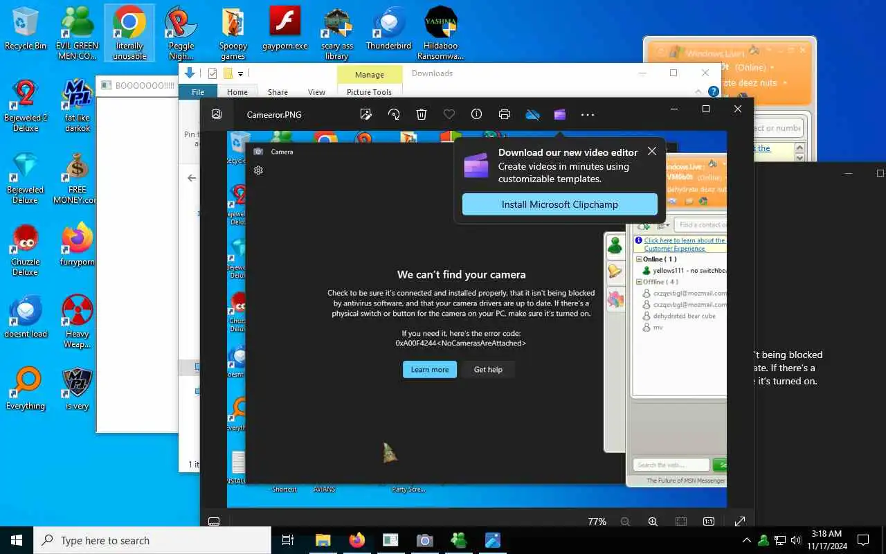Open the 3:18 AM clock and calendar
This screenshot has height=554, width=886.
[x=826, y=540]
